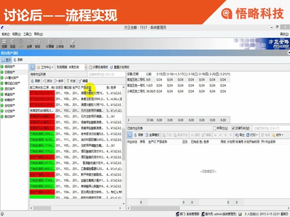Screen dimensions: 290x217
Task: Click the pending jobs list vertical scrollbar
Action: pos(124,146)
